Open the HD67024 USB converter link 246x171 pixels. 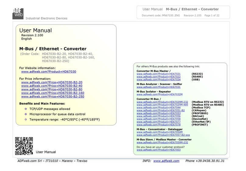158,80
